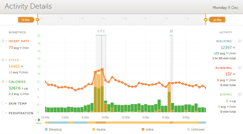243x134 pixels.
Task: Uncheck the Heart Rate biometric checkbox
Action: point(3,41)
